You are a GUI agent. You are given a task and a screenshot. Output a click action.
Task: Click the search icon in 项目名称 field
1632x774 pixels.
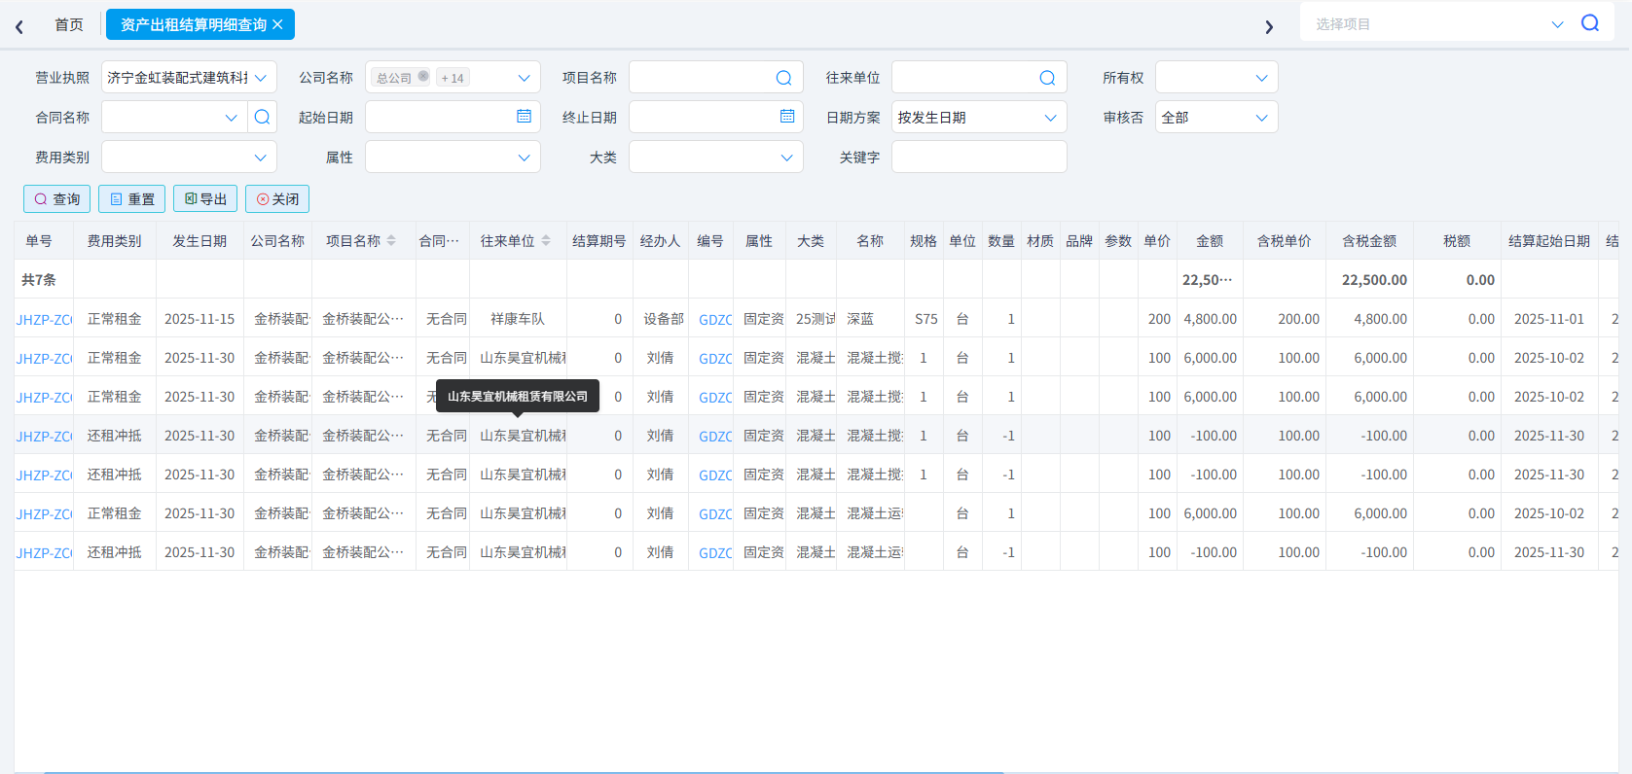point(783,78)
